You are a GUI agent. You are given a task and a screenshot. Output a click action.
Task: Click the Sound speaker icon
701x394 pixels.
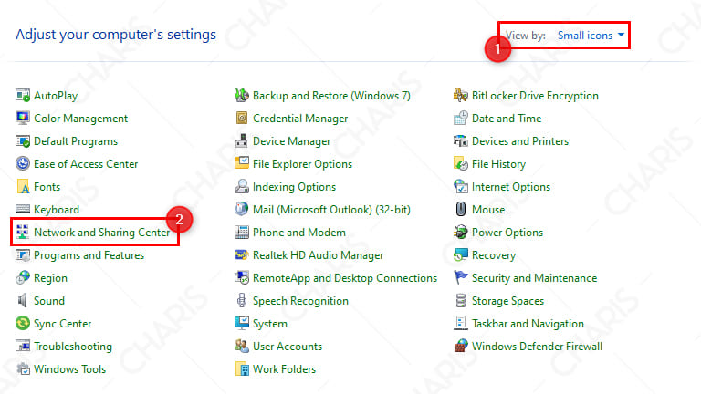(23, 300)
